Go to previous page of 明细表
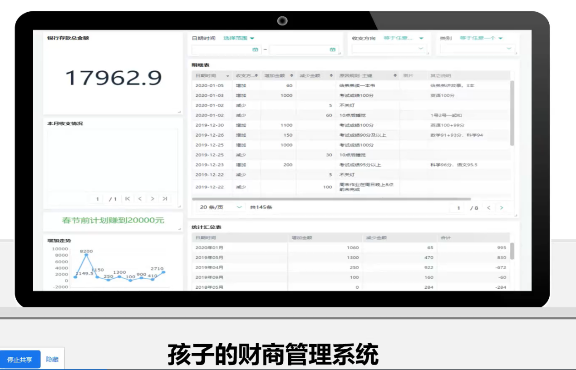 coord(489,208)
